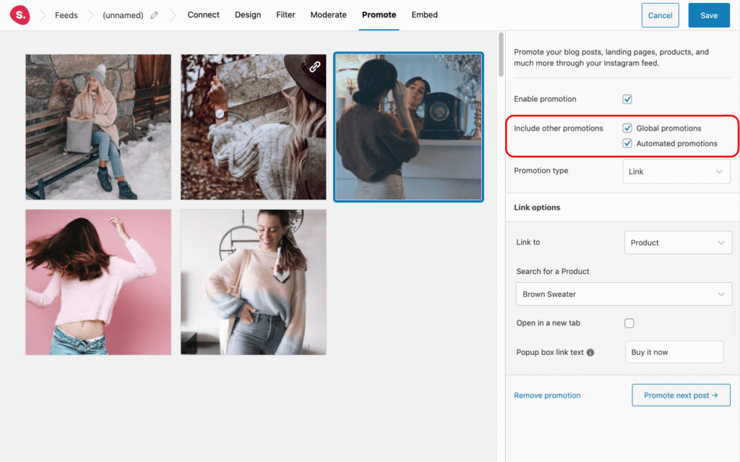Click Promote next post button
Screen dimensions: 740x462
681,395
